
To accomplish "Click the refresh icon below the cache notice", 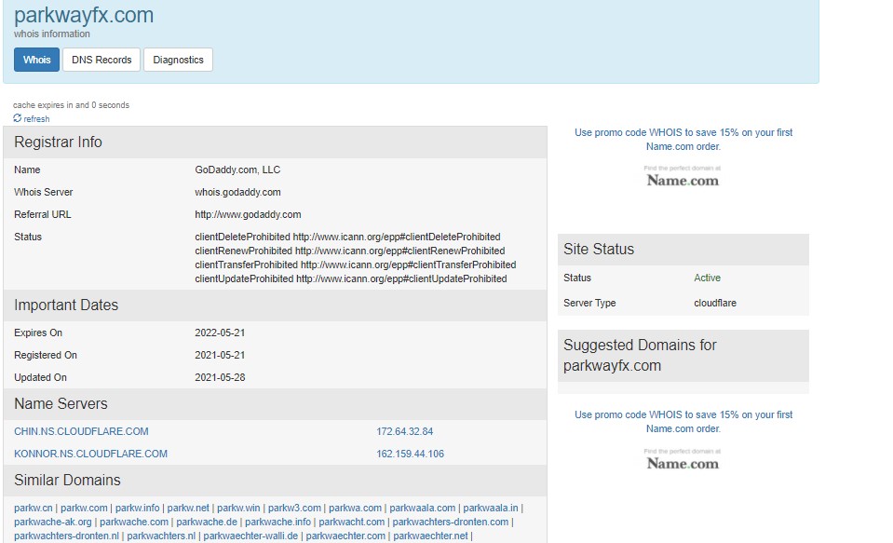I will point(17,118).
